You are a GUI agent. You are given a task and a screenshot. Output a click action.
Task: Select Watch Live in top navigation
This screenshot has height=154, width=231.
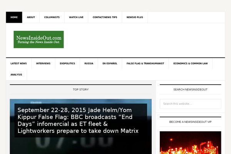76,17
